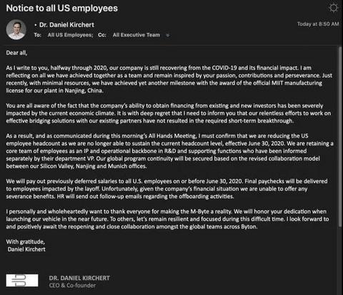Click DR. DANIEL KIRCHERT signature name
Image resolution: width=343 pixels, height=295 pixels.
point(79,278)
